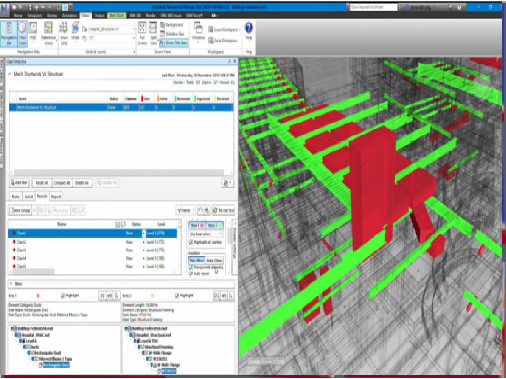This screenshot has width=506, height=379.
Task: Click the tests list horizontal scrollbar
Action: (119, 173)
